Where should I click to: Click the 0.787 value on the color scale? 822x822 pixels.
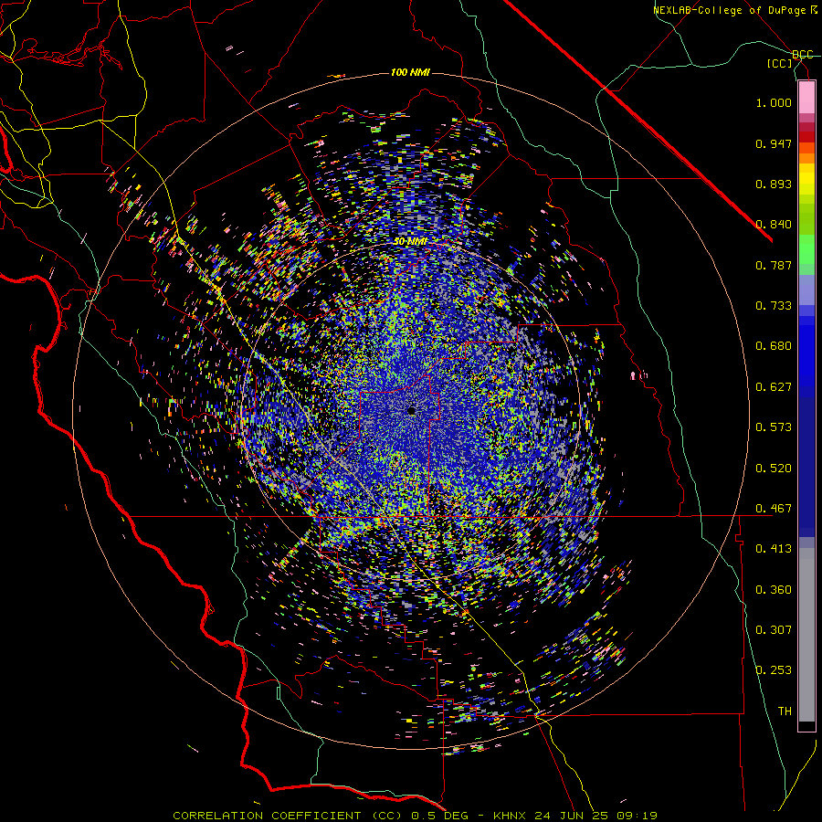(774, 265)
